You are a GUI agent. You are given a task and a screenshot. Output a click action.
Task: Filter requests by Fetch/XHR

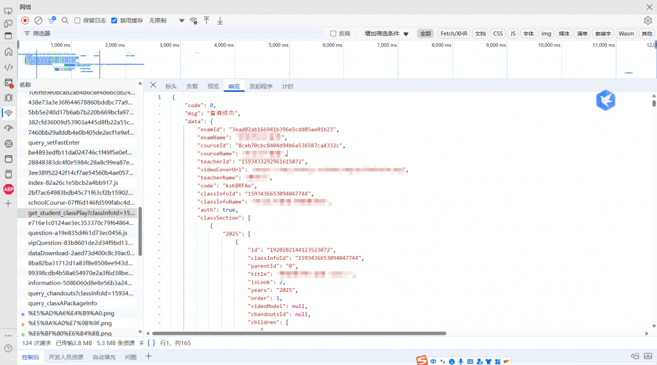454,33
